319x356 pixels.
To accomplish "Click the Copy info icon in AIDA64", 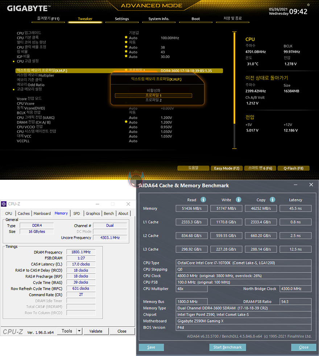I will (272, 199).
